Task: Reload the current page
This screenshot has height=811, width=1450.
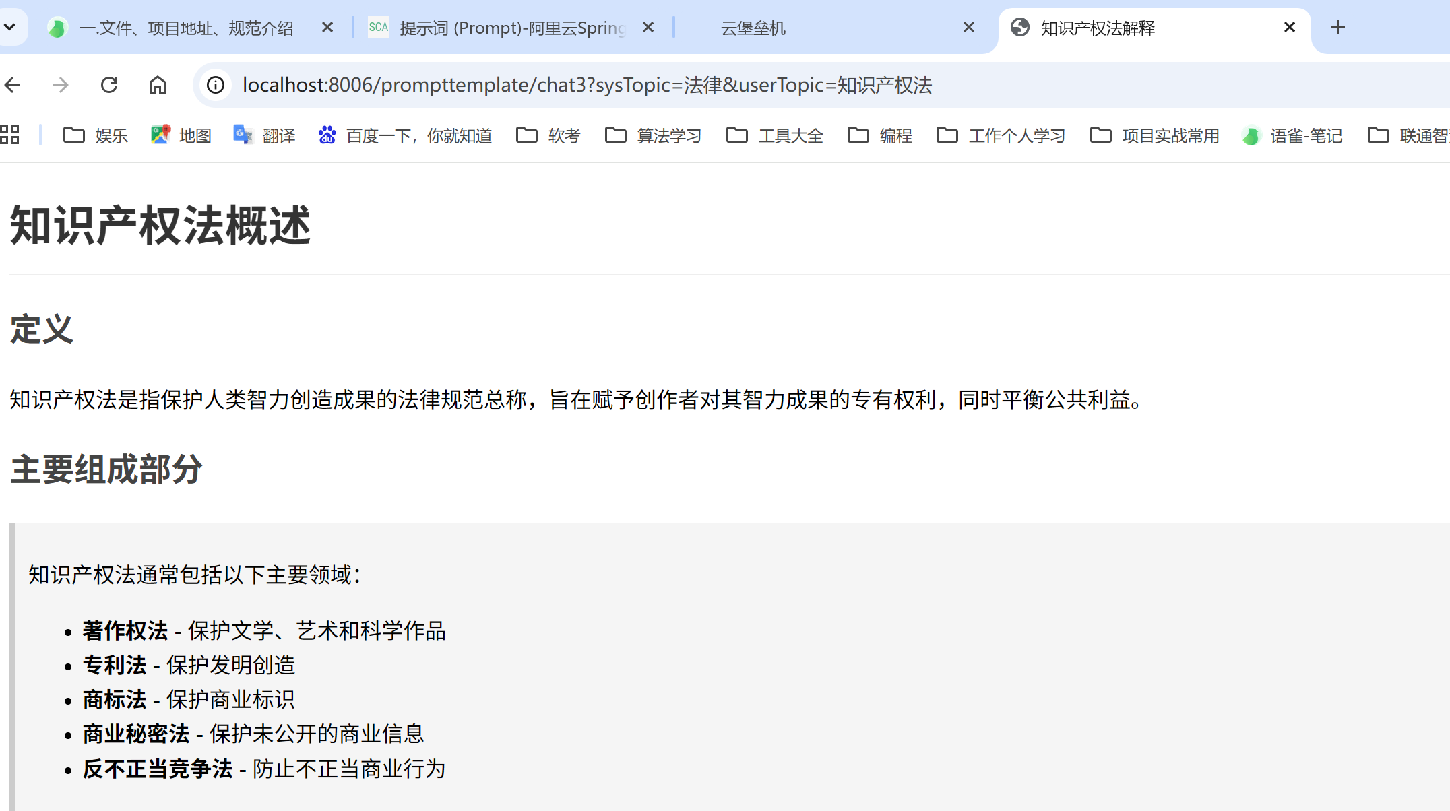Action: 109,85
